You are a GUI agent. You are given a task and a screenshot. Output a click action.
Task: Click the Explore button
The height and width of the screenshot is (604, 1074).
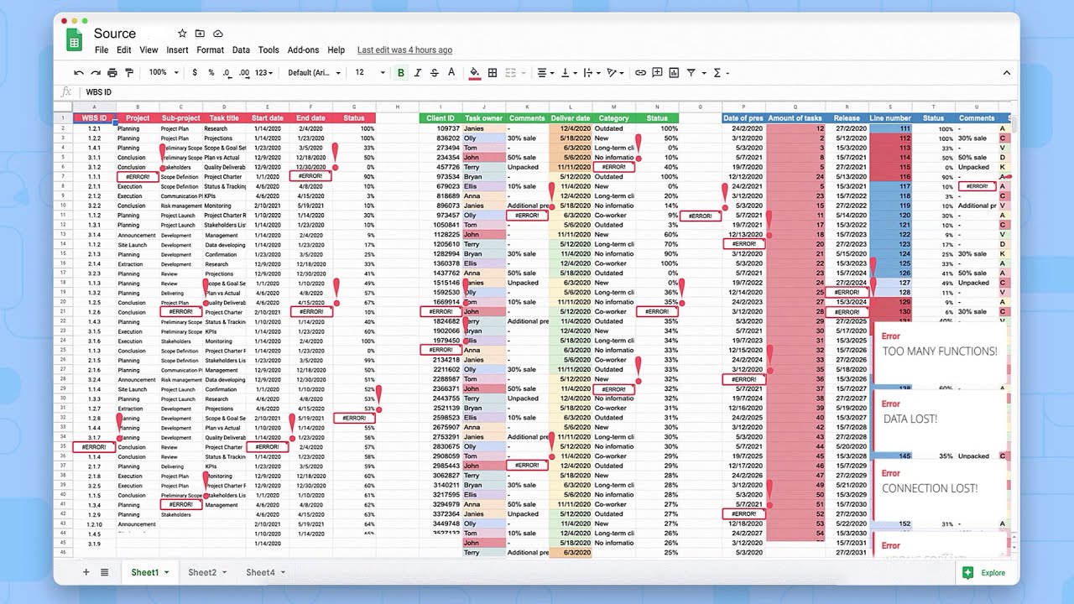[985, 573]
